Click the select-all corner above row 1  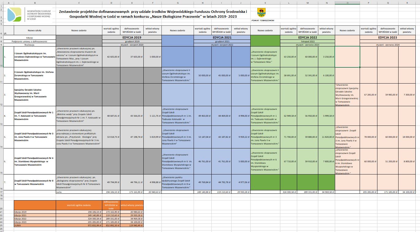click(x=2, y=3)
